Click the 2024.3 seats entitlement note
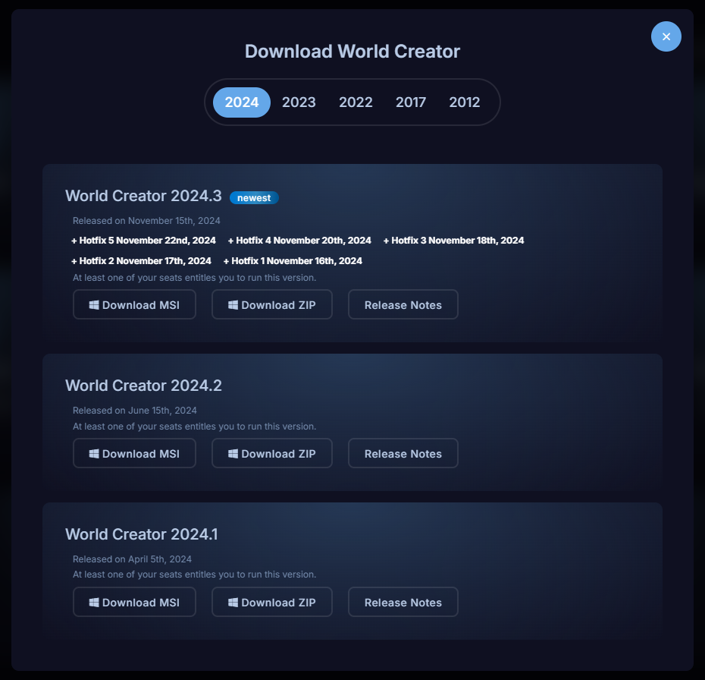The image size is (705, 680). 195,278
